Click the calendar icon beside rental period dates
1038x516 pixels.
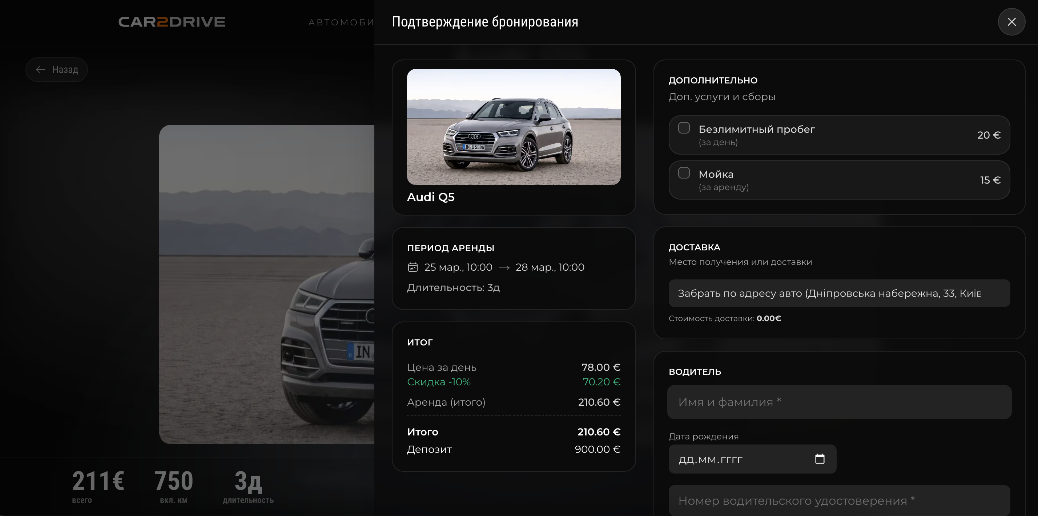coord(413,267)
